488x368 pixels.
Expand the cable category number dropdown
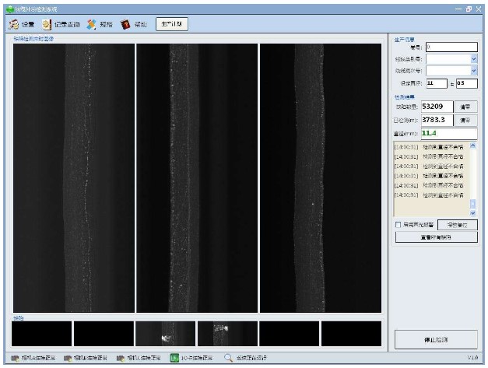point(473,58)
